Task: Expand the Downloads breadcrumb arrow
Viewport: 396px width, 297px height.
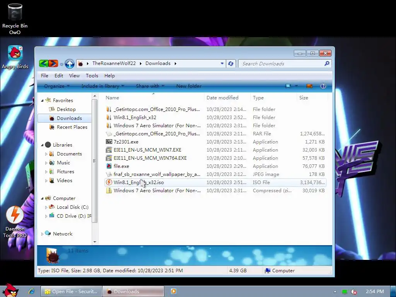Action: 175,63
